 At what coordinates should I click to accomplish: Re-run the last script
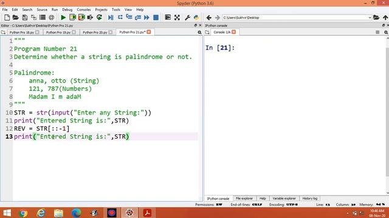click(99, 18)
